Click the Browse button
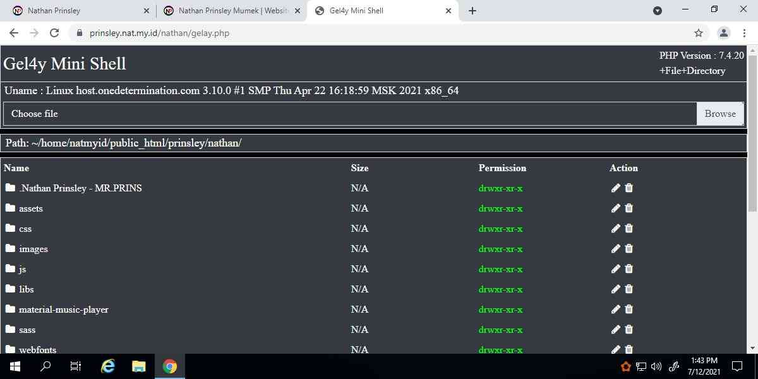The image size is (758, 379). pyautogui.click(x=720, y=114)
